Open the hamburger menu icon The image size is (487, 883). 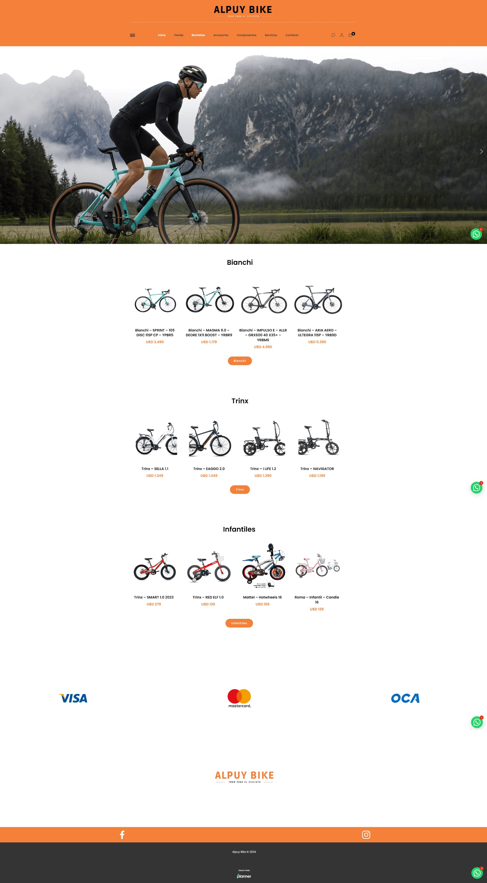click(132, 35)
